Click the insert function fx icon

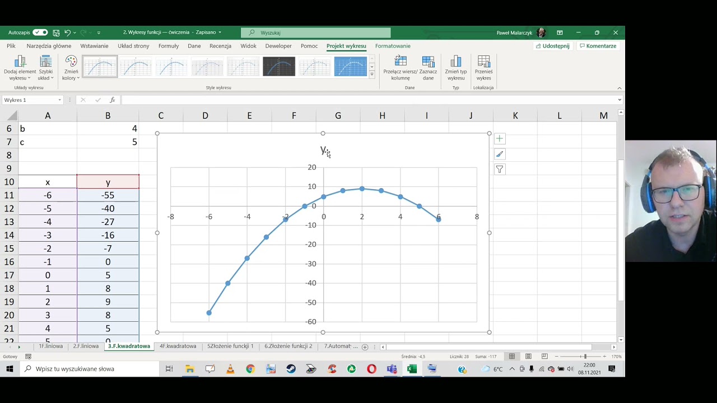pos(113,100)
